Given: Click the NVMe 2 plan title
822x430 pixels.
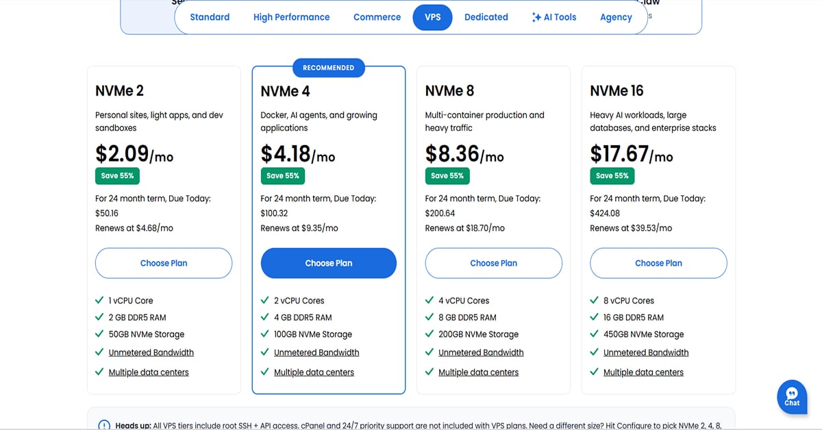Looking at the screenshot, I should point(120,91).
